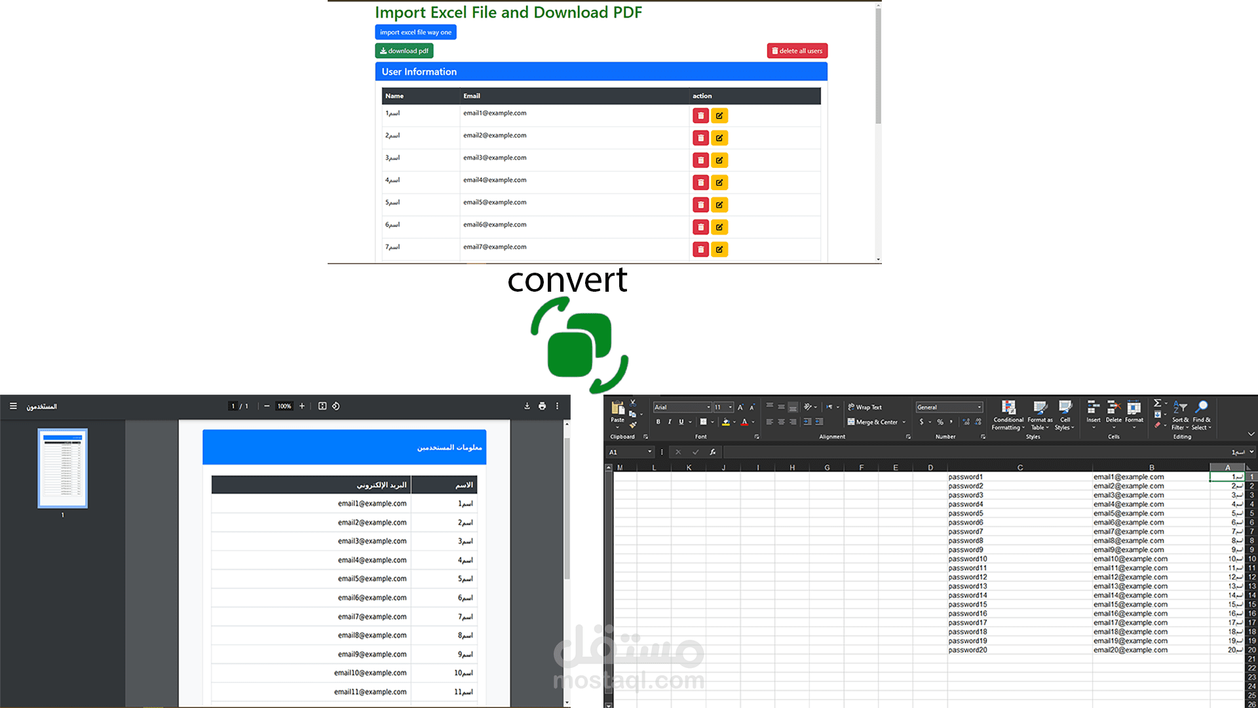Image resolution: width=1258 pixels, height=708 pixels.
Task: Toggle Wrap Text option
Action: pyautogui.click(x=865, y=407)
